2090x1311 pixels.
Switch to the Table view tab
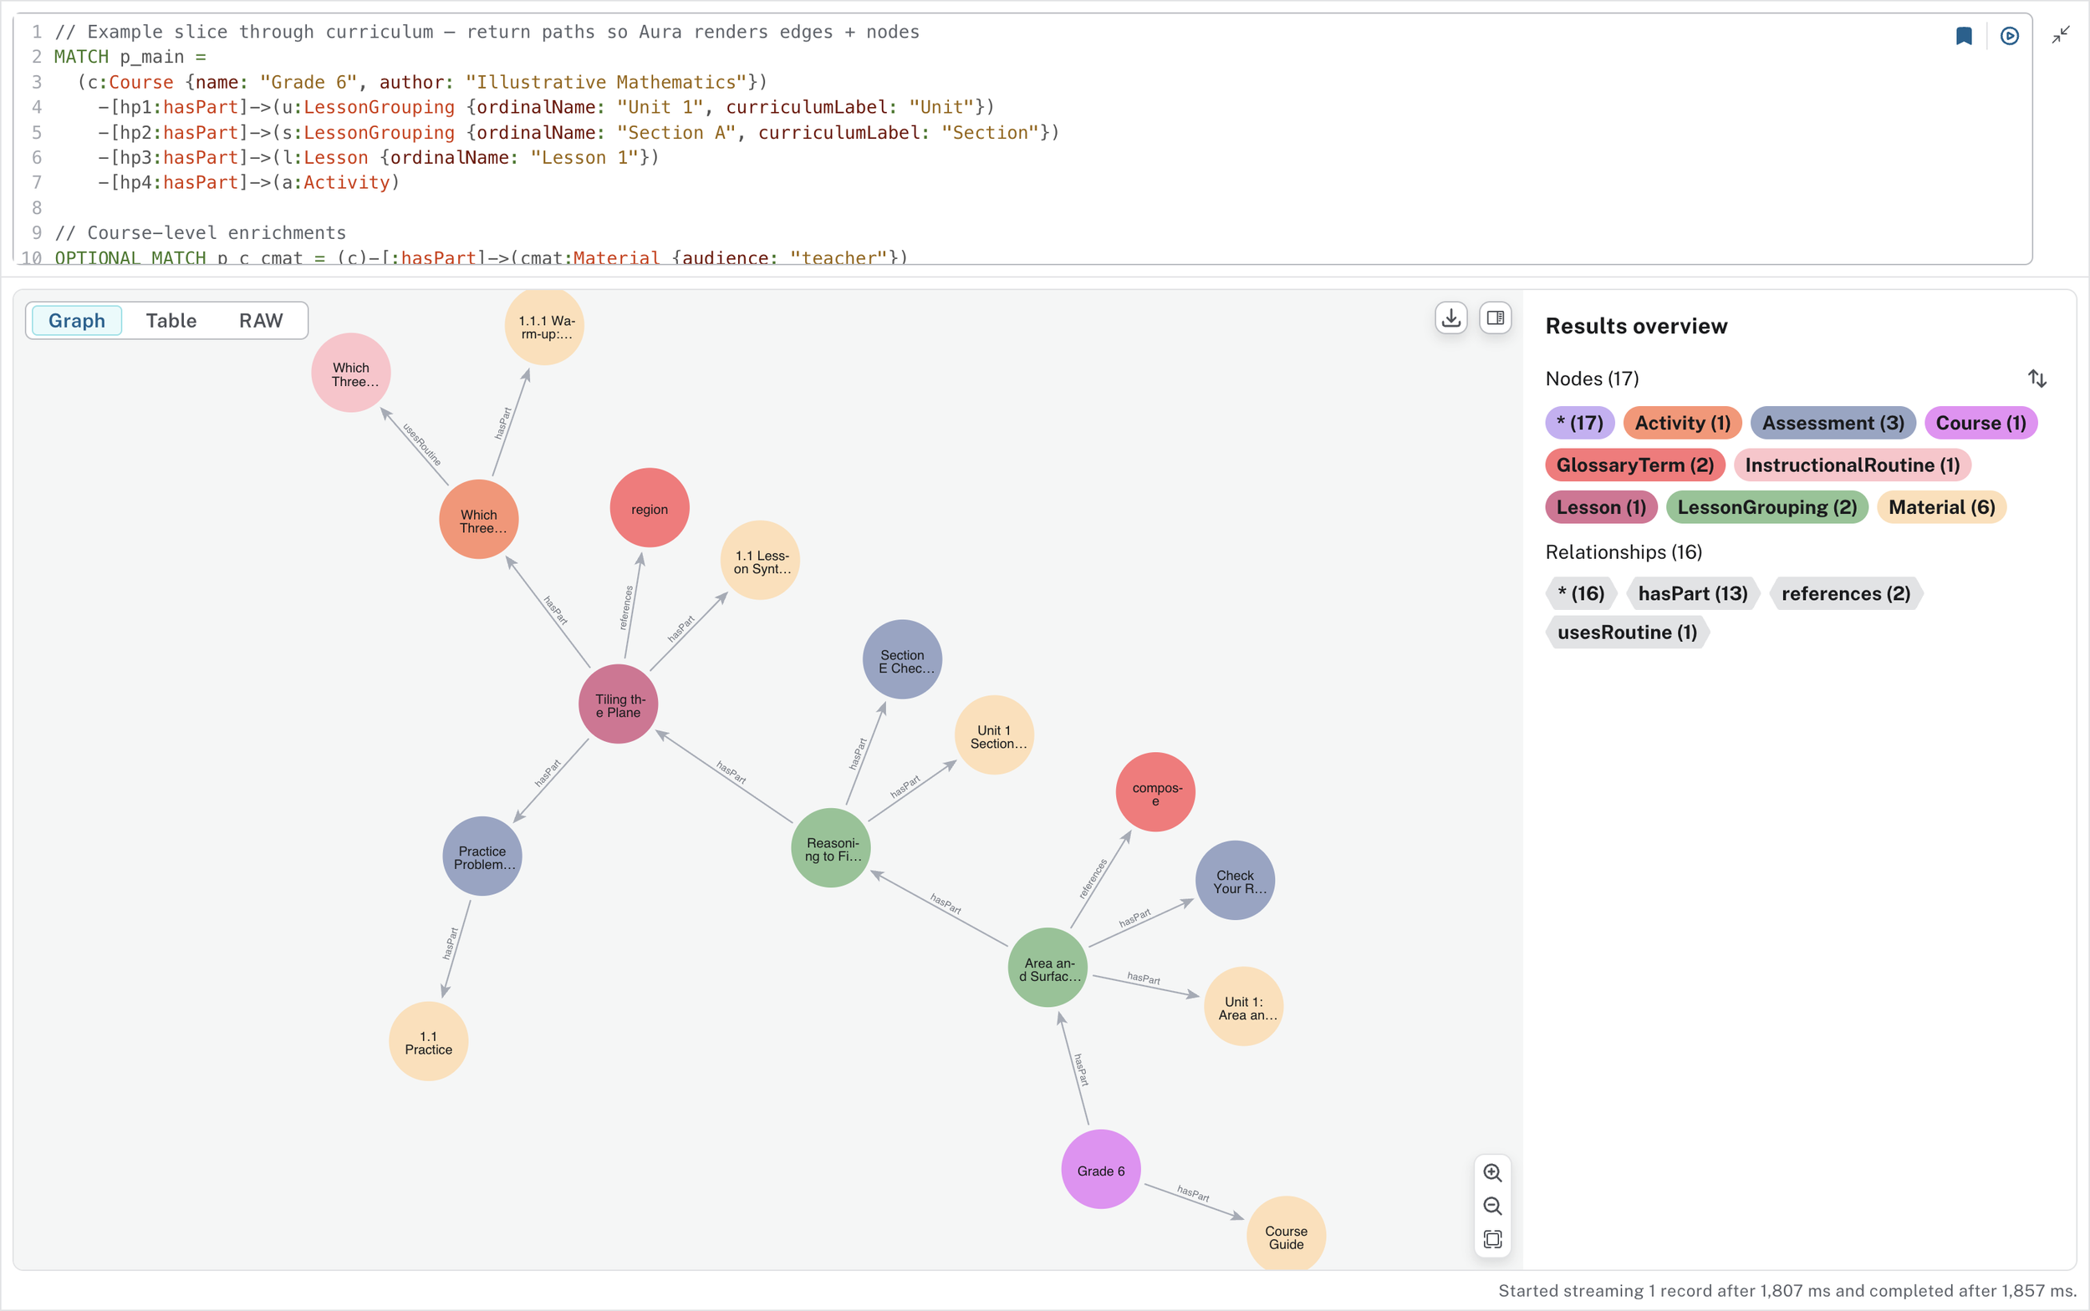[171, 321]
